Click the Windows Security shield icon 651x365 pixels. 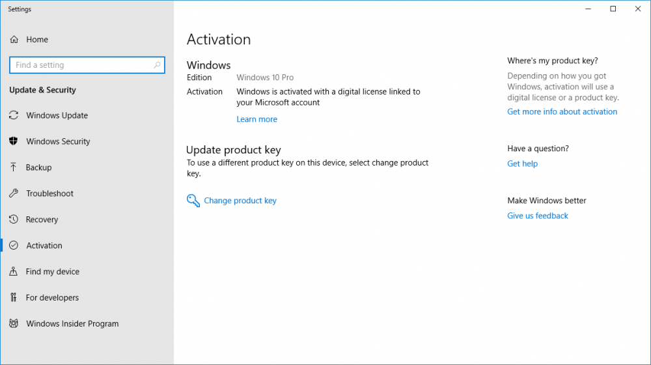(14, 141)
